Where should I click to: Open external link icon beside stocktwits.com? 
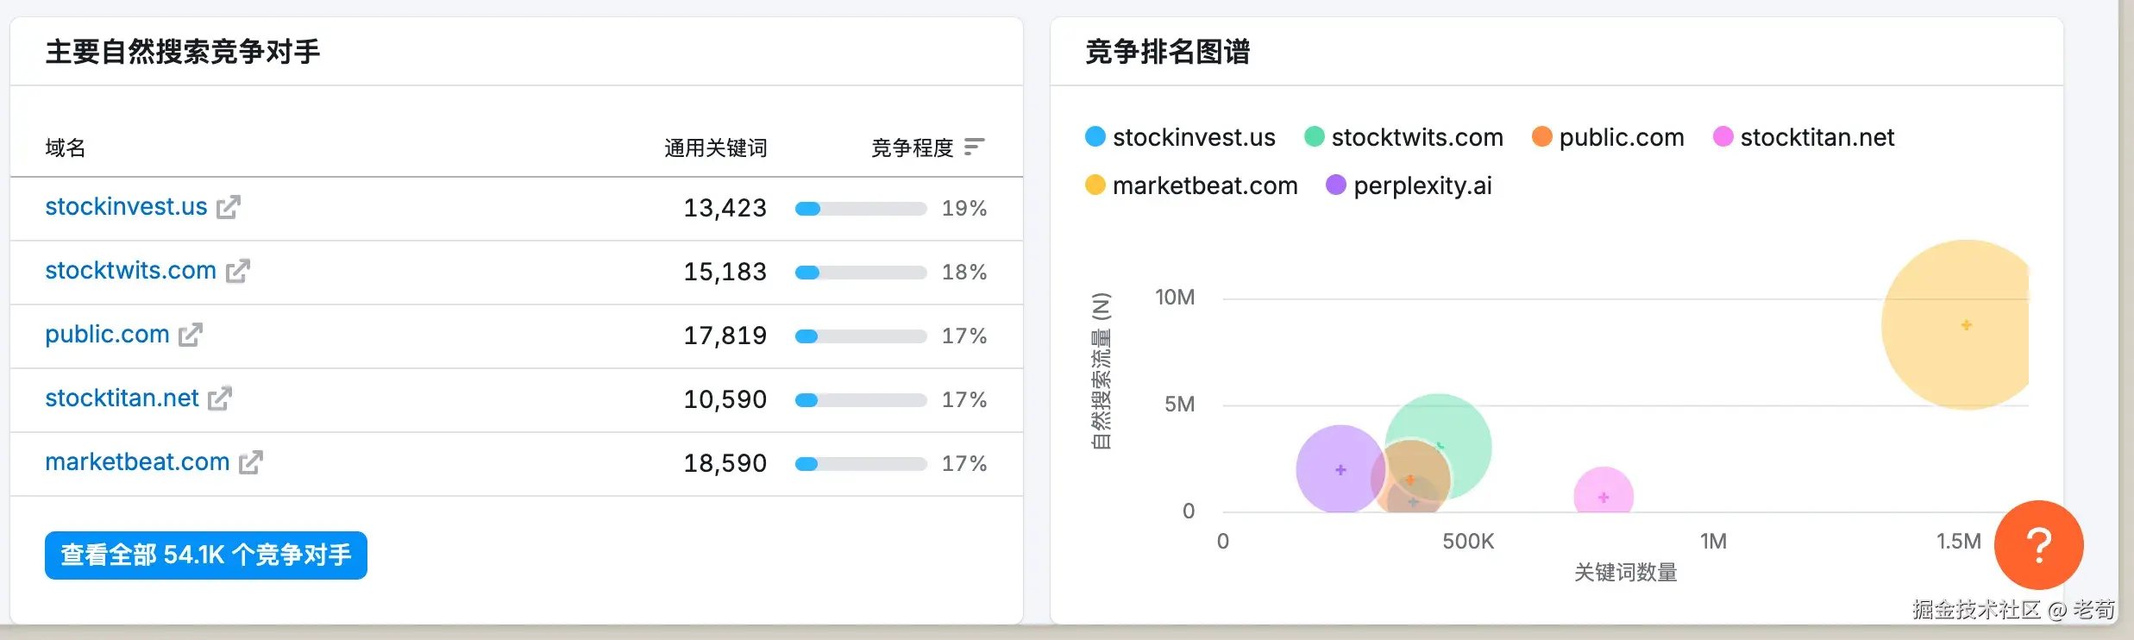238,271
